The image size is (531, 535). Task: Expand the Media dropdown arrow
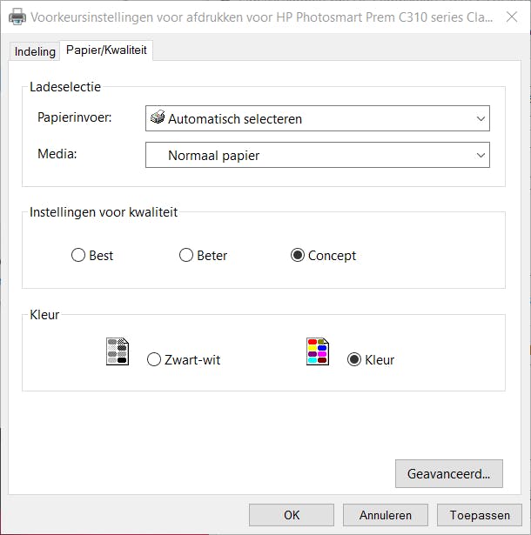(481, 156)
